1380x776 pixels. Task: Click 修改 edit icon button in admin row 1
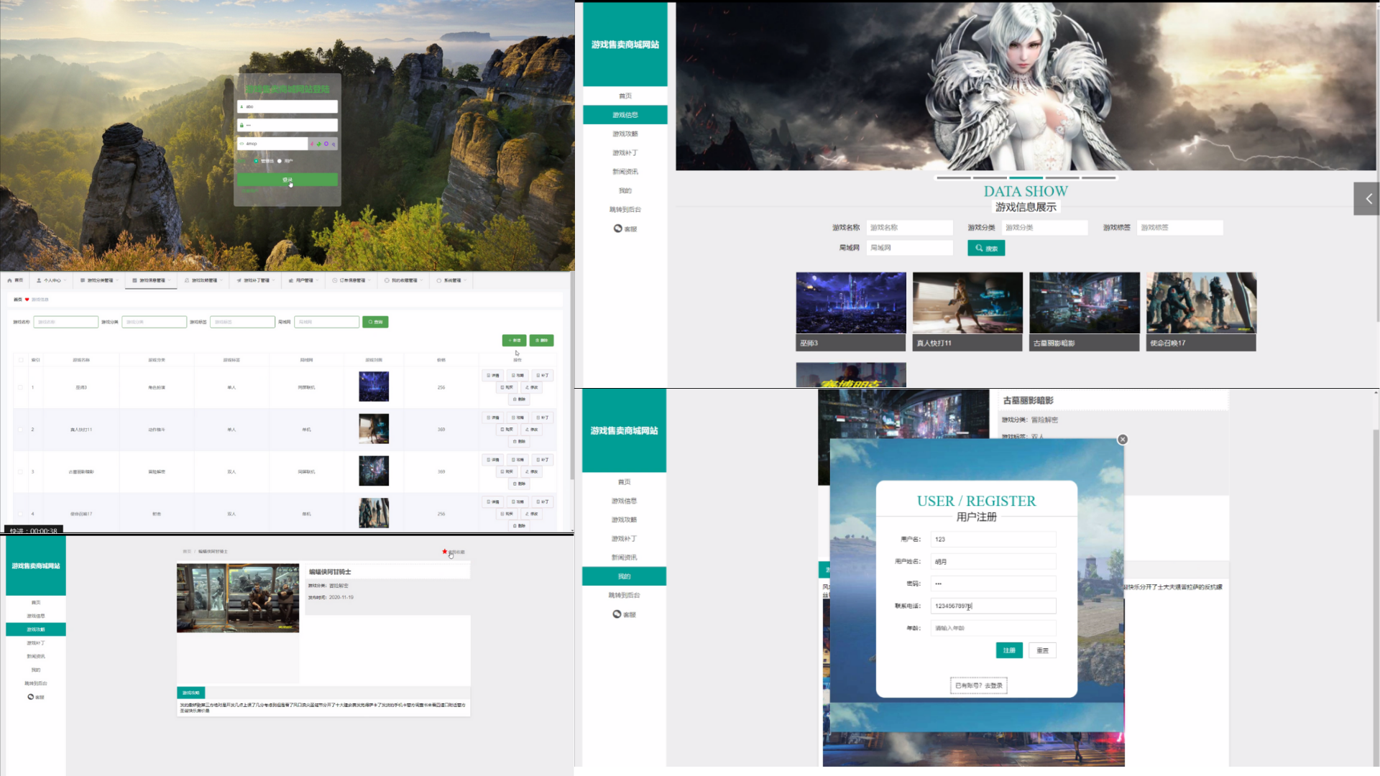531,387
